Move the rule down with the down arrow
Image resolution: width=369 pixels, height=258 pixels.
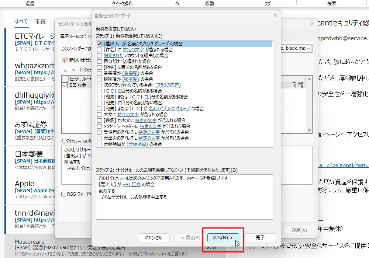[73, 70]
